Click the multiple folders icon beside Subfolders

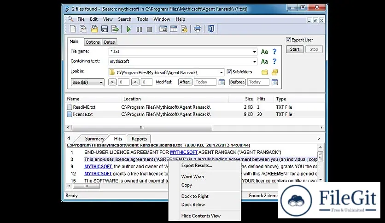pyautogui.click(x=274, y=72)
